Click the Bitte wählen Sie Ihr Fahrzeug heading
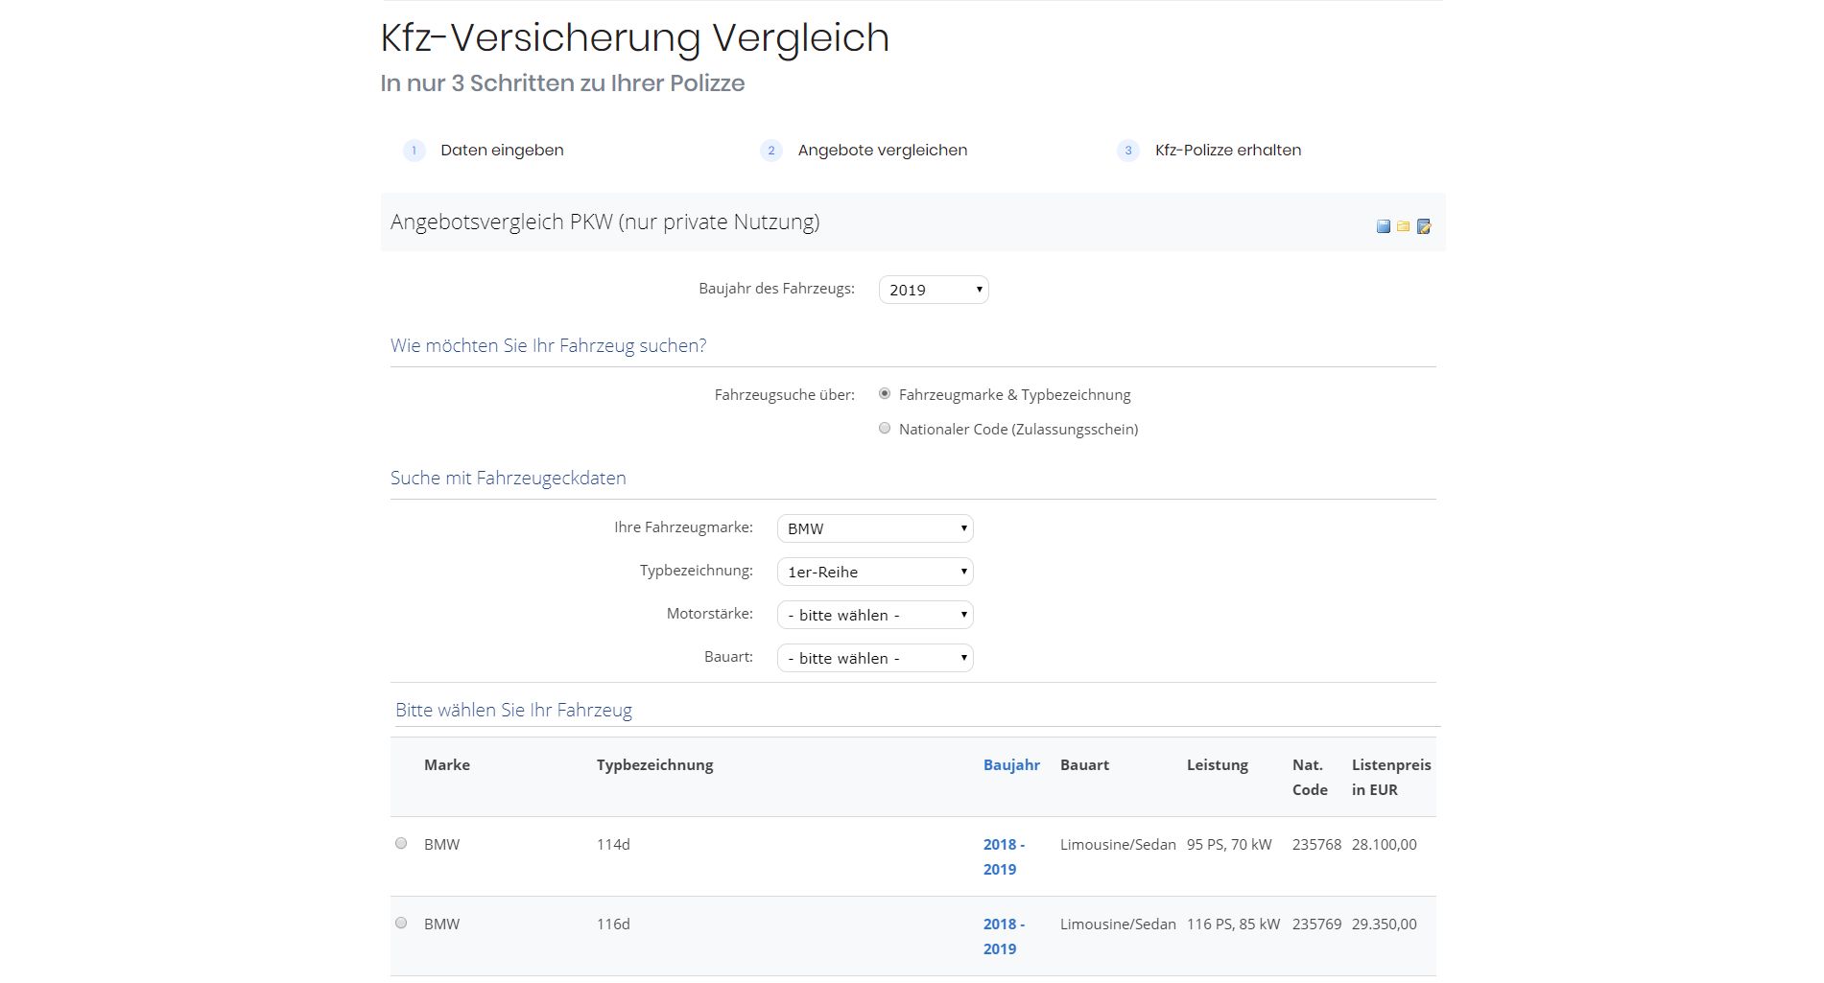Viewport: 1824px width, 983px height. point(513,711)
